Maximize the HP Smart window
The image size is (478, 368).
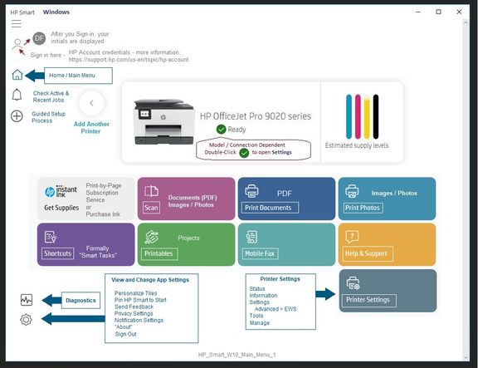coord(438,12)
